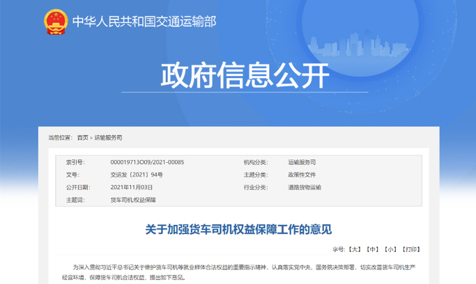Click the 主题分类 field label

click(256, 175)
